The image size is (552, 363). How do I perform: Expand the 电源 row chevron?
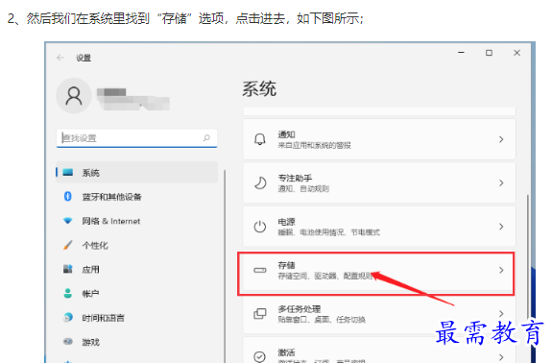tap(501, 227)
